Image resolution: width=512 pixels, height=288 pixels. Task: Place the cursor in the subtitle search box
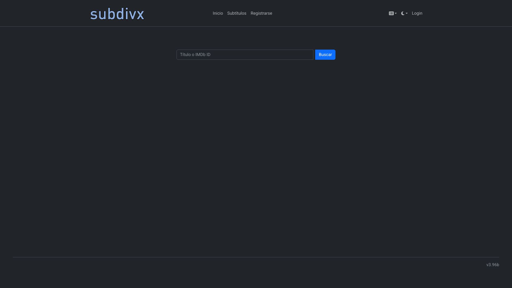coord(245,55)
